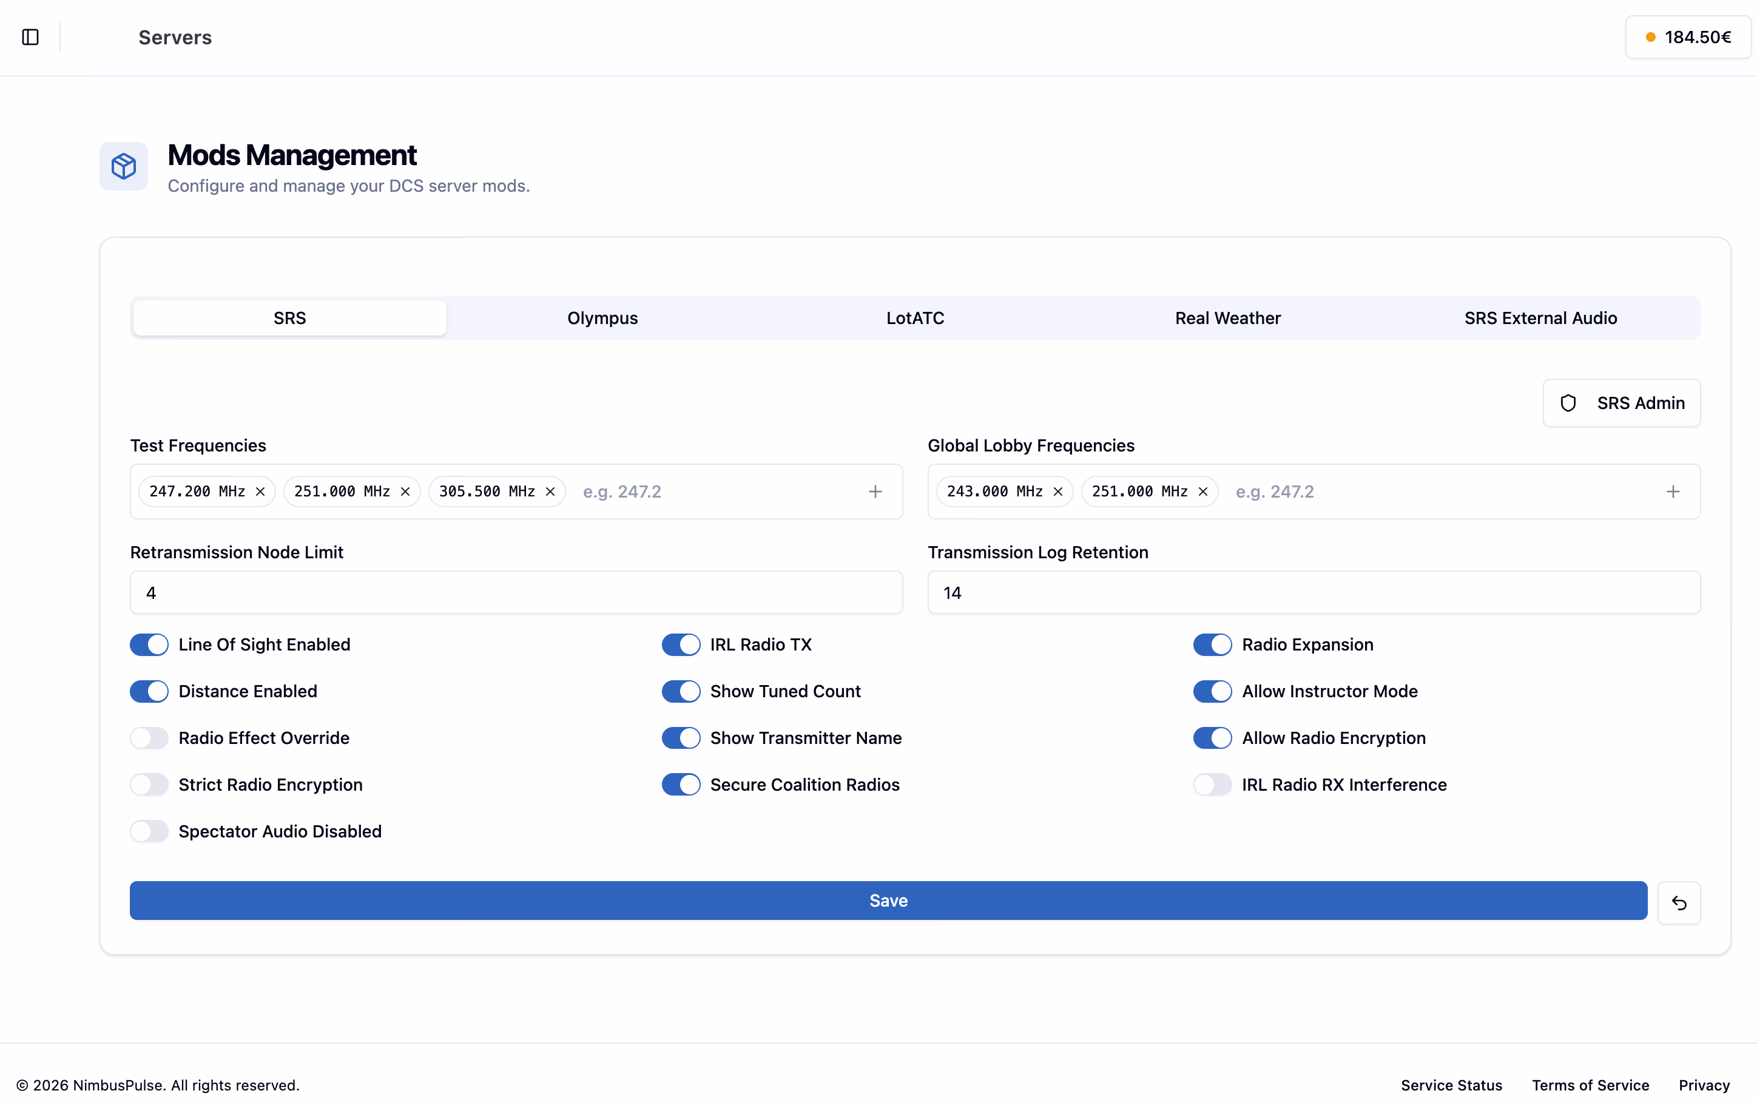This screenshot has width=1757, height=1102.
Task: Toggle the sidebar panel icon
Action: point(30,37)
